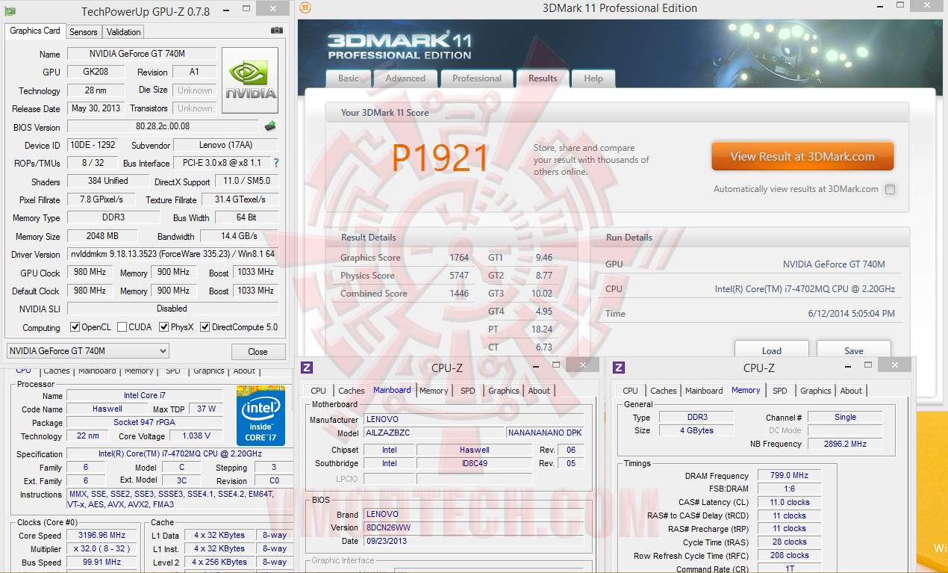This screenshot has width=948, height=573.
Task: Save BIOS using the green chip icon
Action: [270, 126]
